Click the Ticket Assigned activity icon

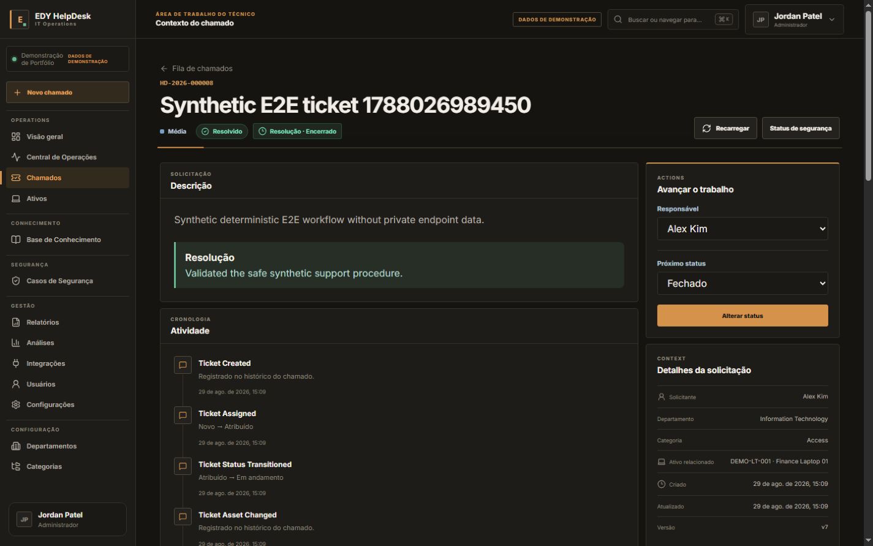[x=182, y=415]
